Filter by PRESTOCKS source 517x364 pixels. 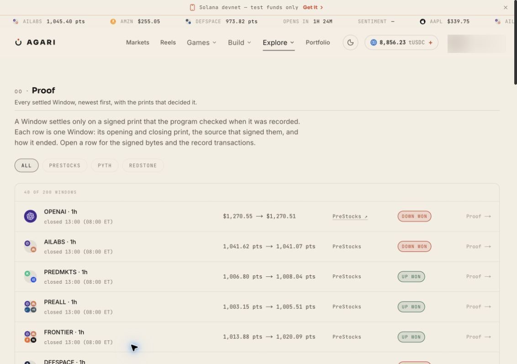pyautogui.click(x=65, y=166)
